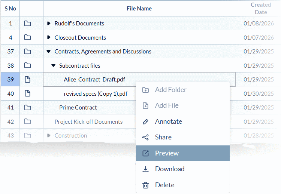This screenshot has width=281, height=194.
Task: Expand the Rudolf's Documents folder
Action: [49, 24]
